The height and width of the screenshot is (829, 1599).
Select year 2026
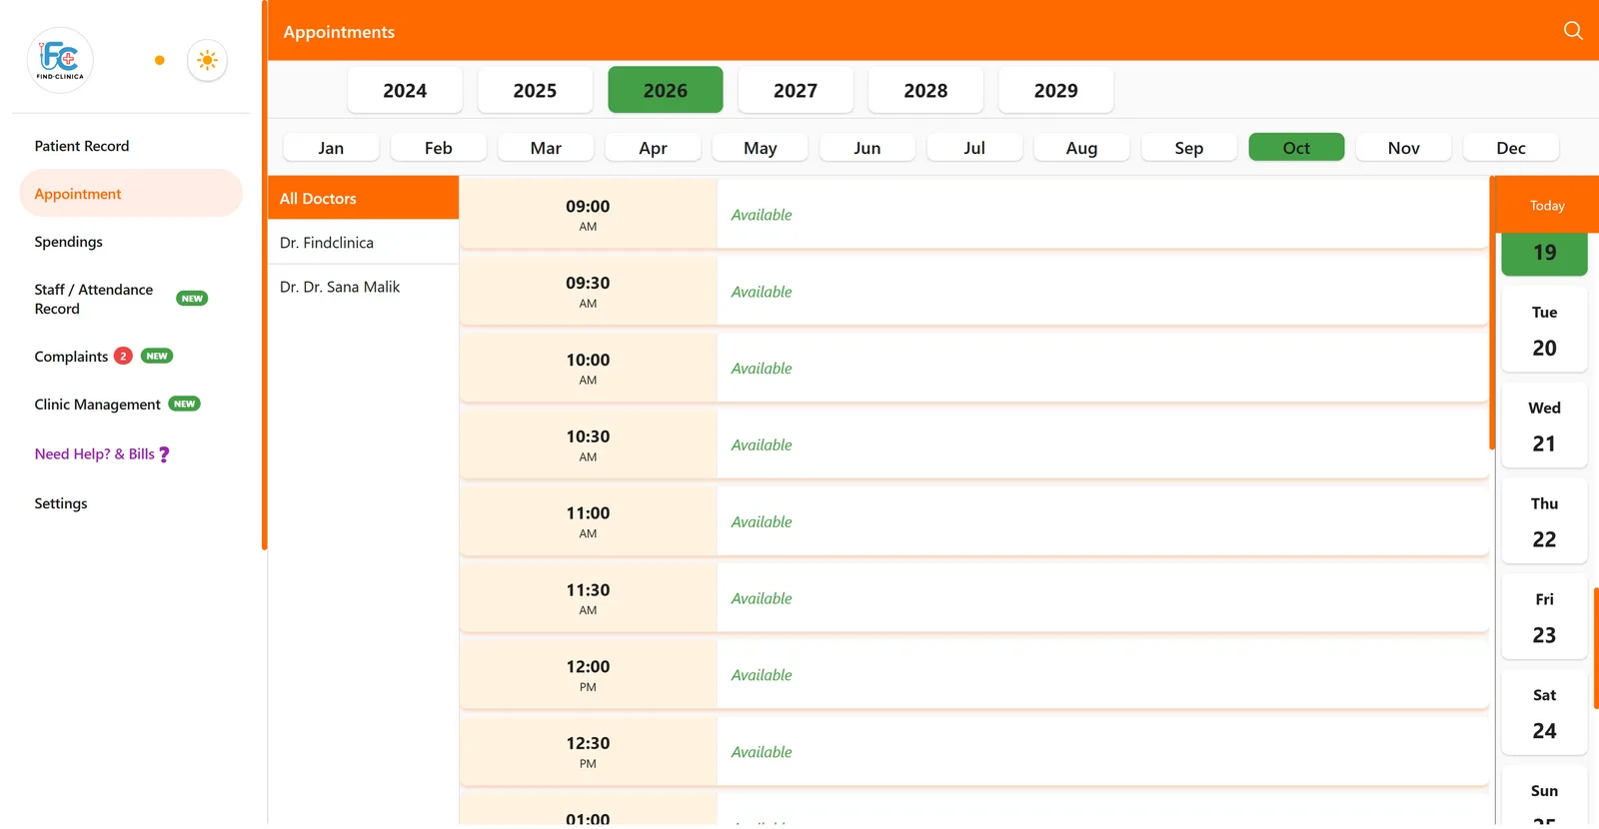666,90
